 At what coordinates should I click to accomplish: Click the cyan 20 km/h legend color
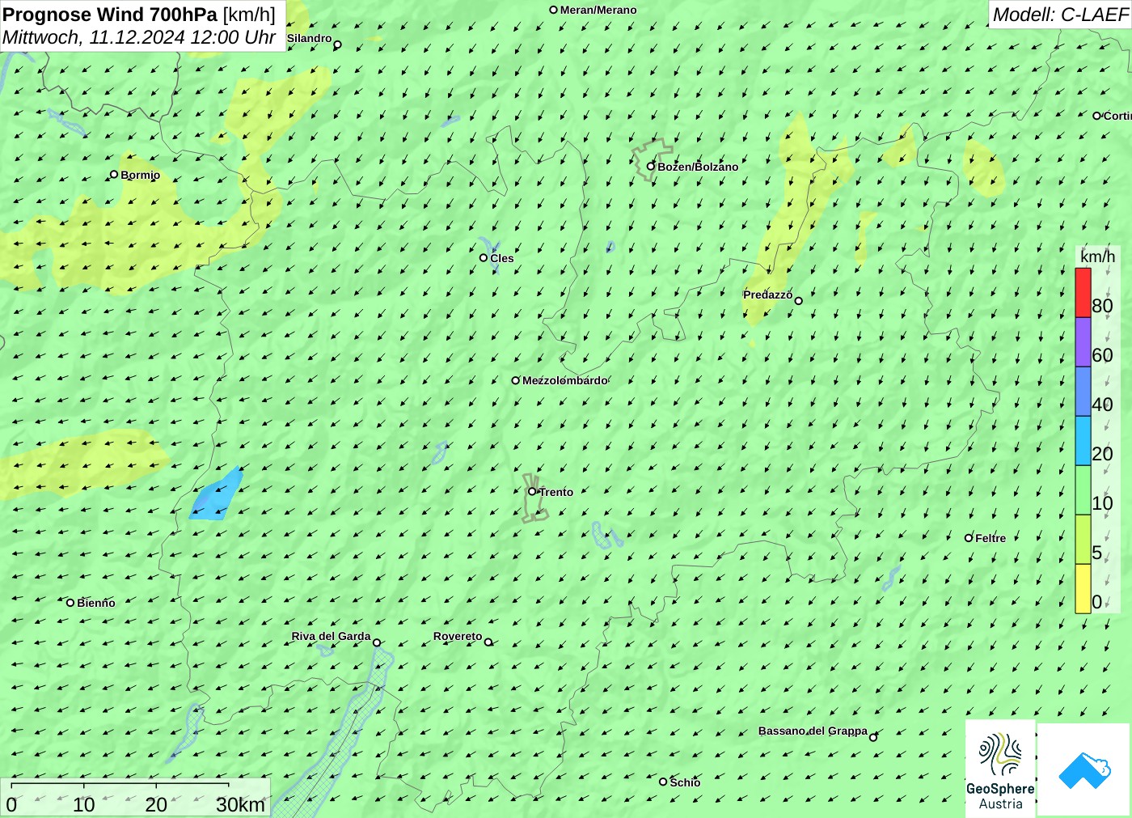point(1083,441)
